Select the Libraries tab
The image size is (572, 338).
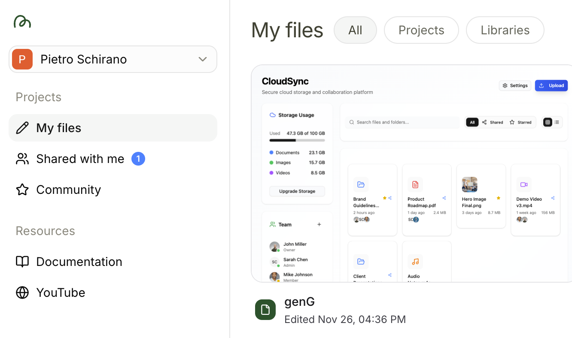tap(505, 30)
